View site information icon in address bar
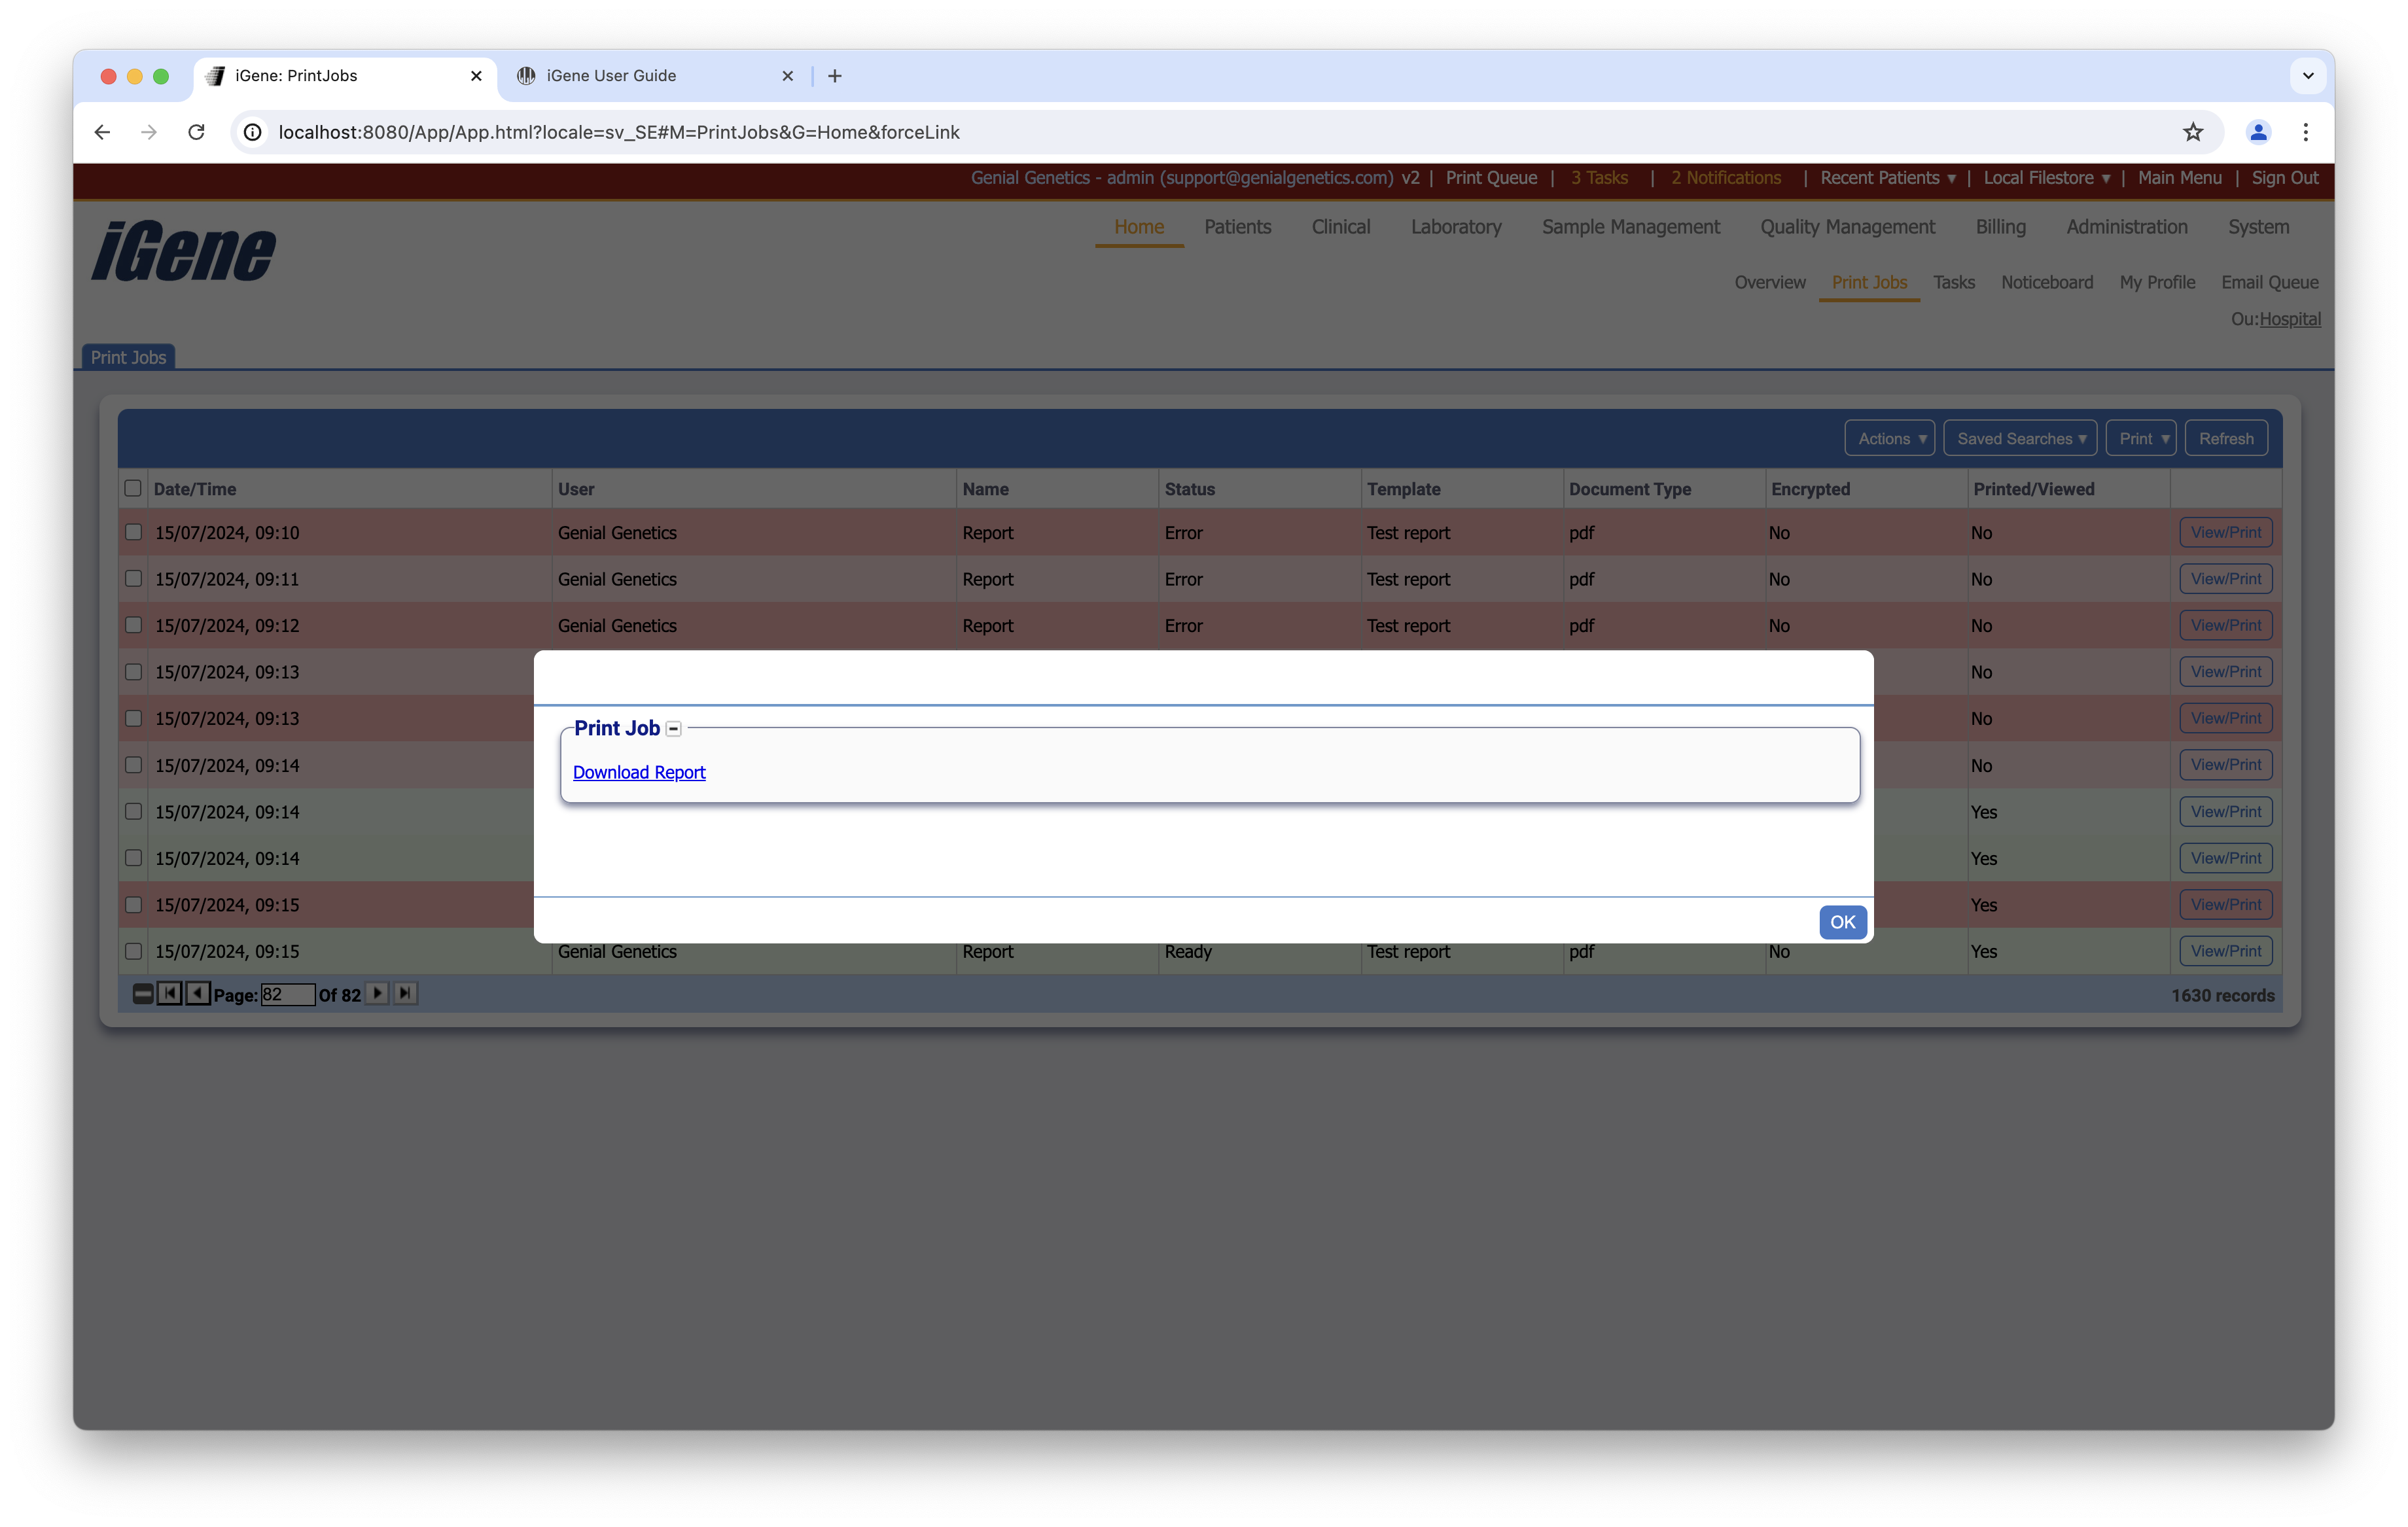Viewport: 2408px width, 1527px height. pos(253,132)
